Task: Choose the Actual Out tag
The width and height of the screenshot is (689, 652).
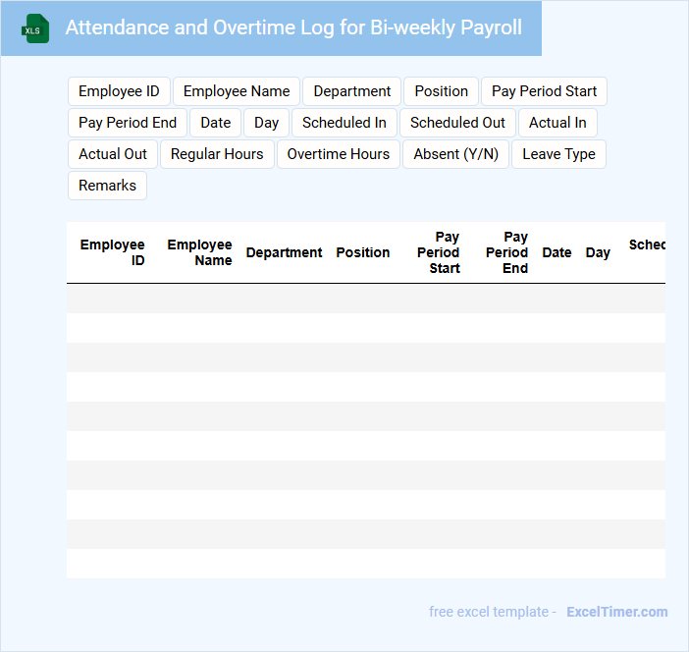Action: pyautogui.click(x=113, y=154)
